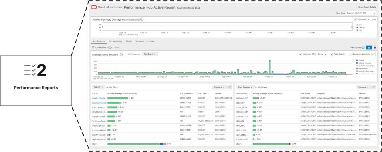The height and width of the screenshot is (152, 382).
Task: Select user session row 1:2084,49627
Action: click(306, 98)
